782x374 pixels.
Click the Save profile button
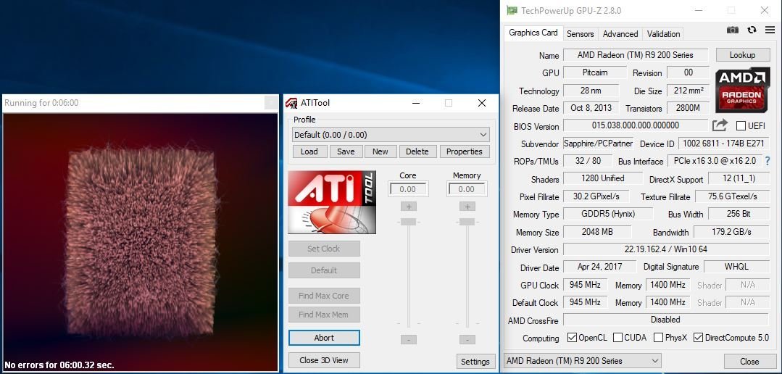346,151
